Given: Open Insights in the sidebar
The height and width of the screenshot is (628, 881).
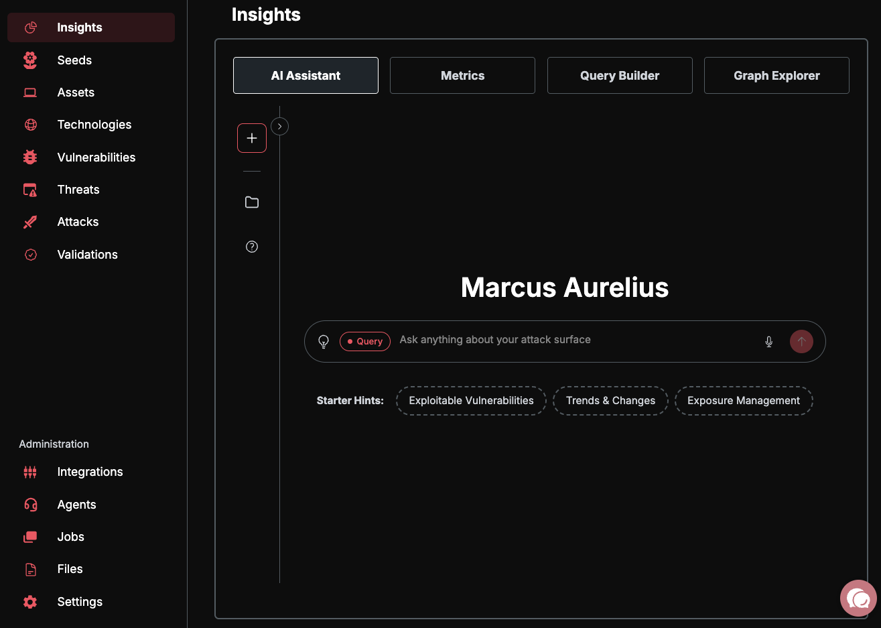Looking at the screenshot, I should click(x=91, y=27).
